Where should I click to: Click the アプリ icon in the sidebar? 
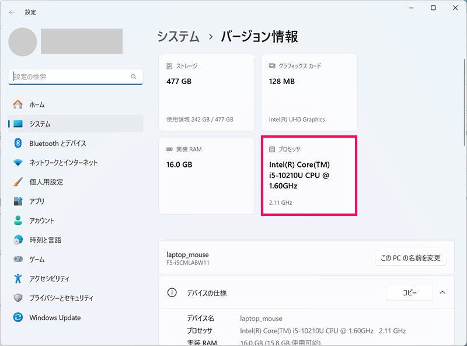[18, 201]
